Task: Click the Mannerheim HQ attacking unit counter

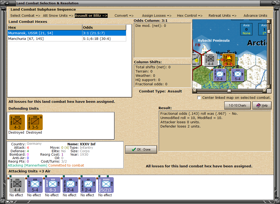Action: click(x=106, y=185)
